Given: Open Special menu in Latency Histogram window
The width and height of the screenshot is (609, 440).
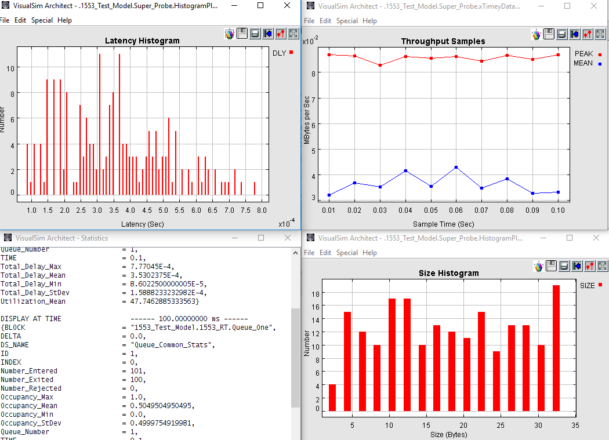Looking at the screenshot, I should [42, 20].
